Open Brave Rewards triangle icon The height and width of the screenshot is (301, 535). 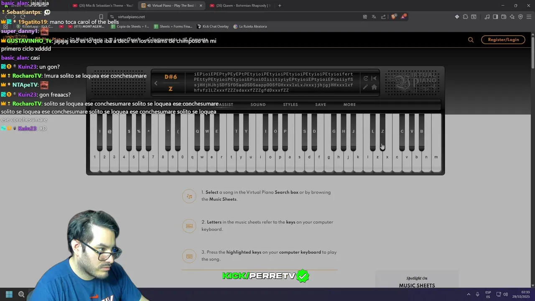pyautogui.click(x=403, y=17)
